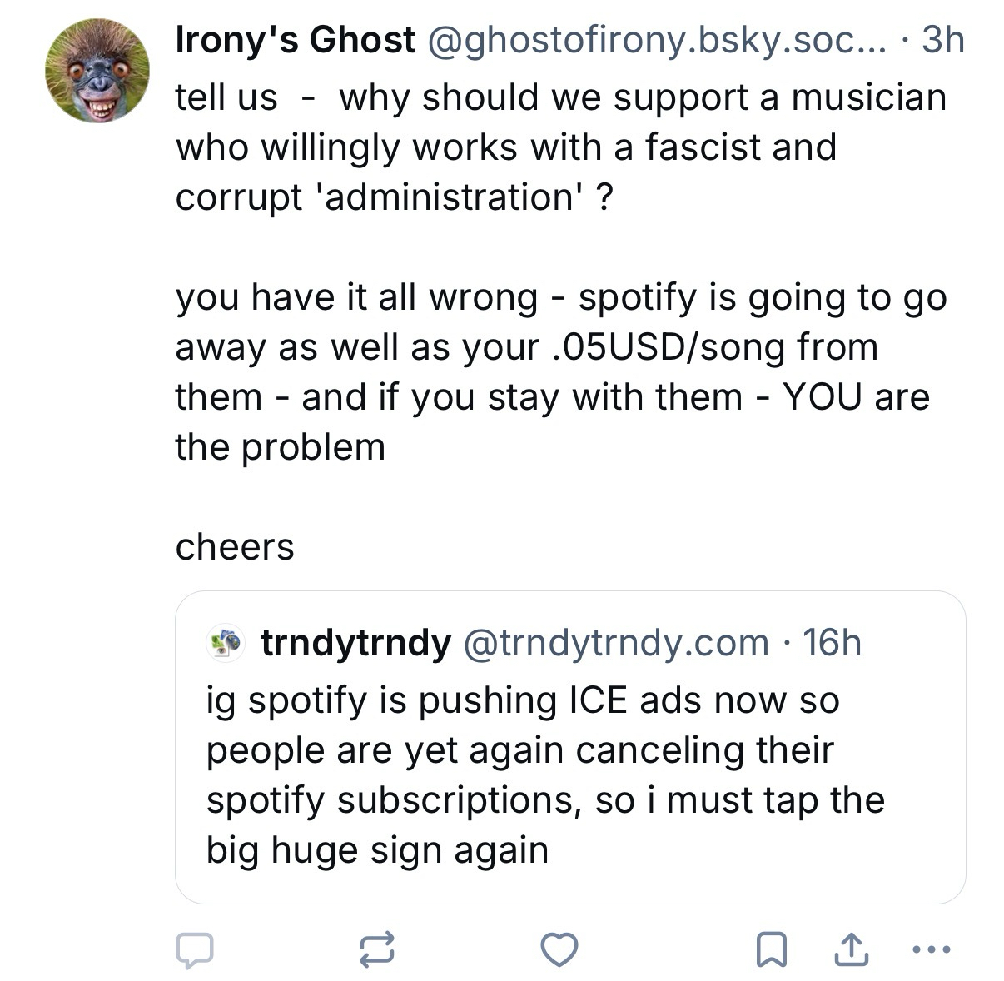
Task: Click the "big huge sign again" line
Action: tap(377, 850)
